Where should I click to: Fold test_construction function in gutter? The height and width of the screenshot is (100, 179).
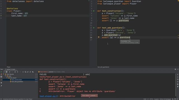96,11
